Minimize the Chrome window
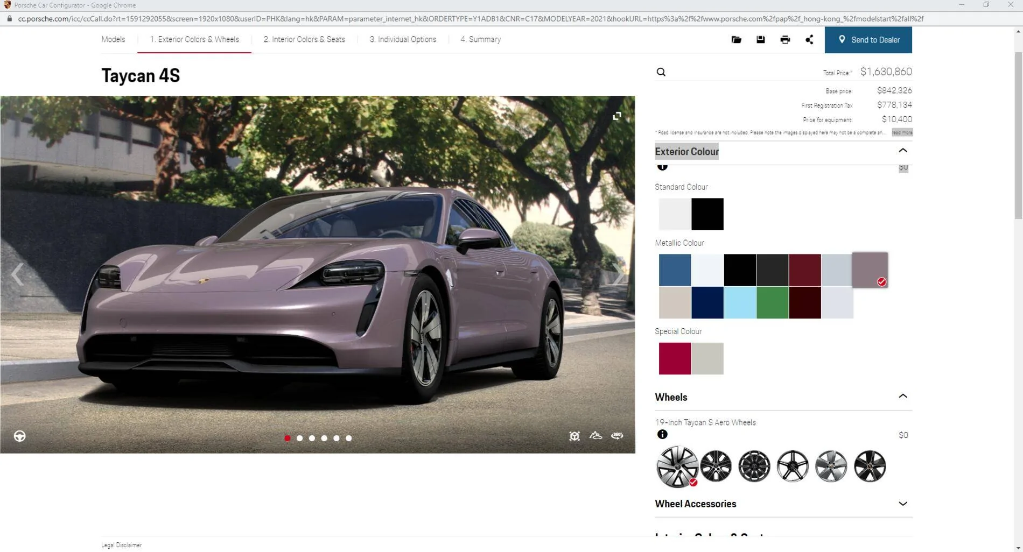This screenshot has width=1023, height=552. click(x=962, y=5)
